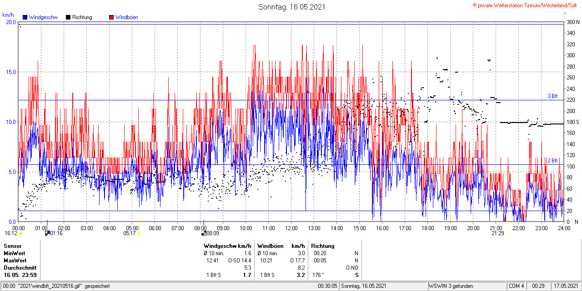Click the 00:29 status bar entry
This screenshot has width=582, height=291.
tap(538, 286)
